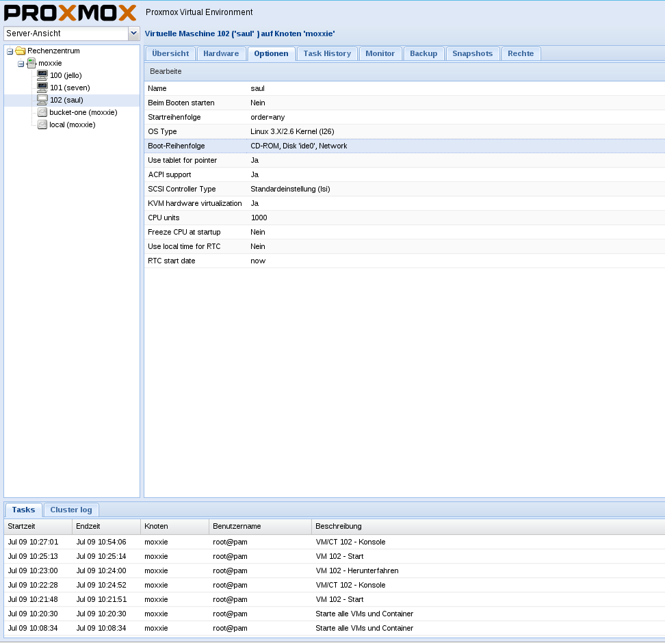Image resolution: width=665 pixels, height=643 pixels.
Task: Collapse the moxxie node expander
Action: click(21, 64)
